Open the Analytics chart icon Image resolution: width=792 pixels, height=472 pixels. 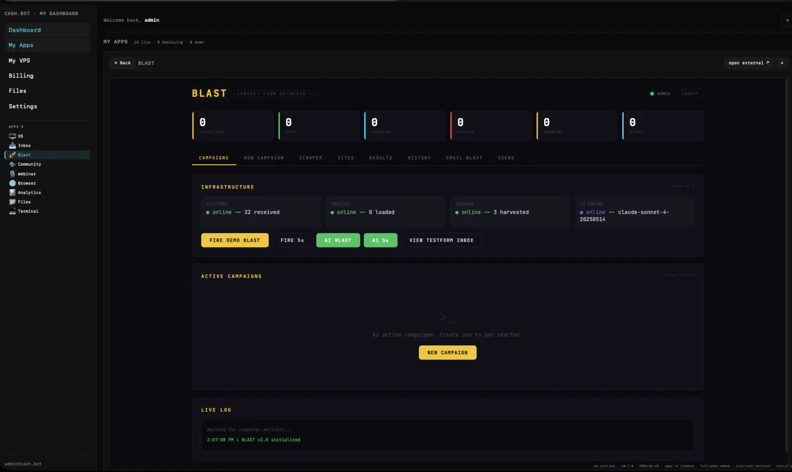pyautogui.click(x=12, y=192)
